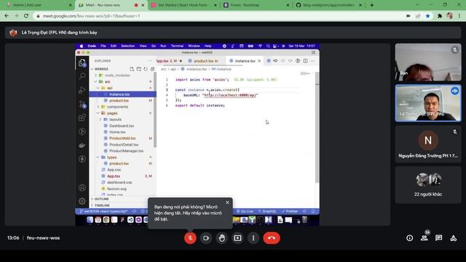The height and width of the screenshot is (262, 466).
Task: Split the VS Code editor right
Action: point(306,61)
